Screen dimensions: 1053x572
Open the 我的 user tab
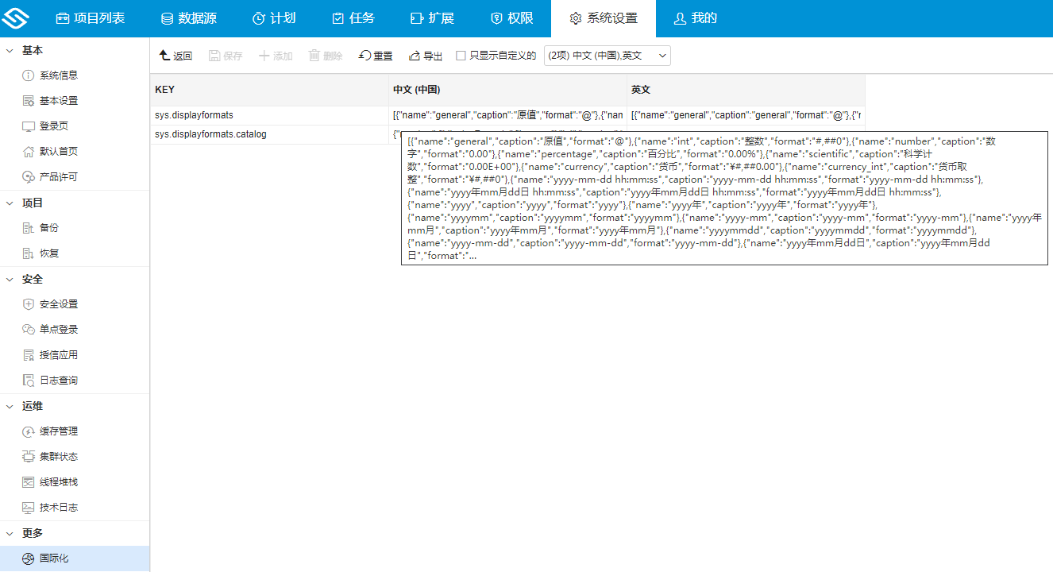(x=695, y=18)
